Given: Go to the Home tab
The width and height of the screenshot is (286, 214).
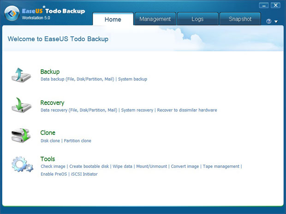Looking at the screenshot, I should click(x=113, y=19).
